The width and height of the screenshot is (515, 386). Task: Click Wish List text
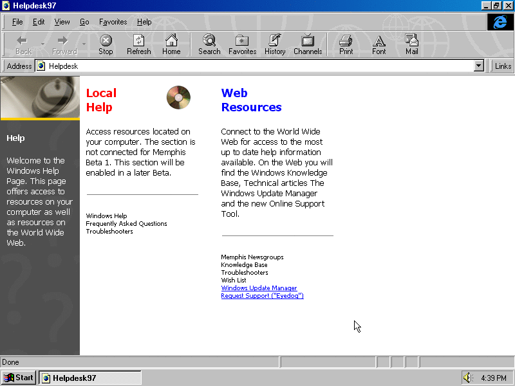click(x=234, y=280)
